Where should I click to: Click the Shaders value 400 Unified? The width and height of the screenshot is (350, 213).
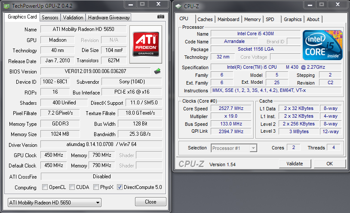(x=64, y=103)
